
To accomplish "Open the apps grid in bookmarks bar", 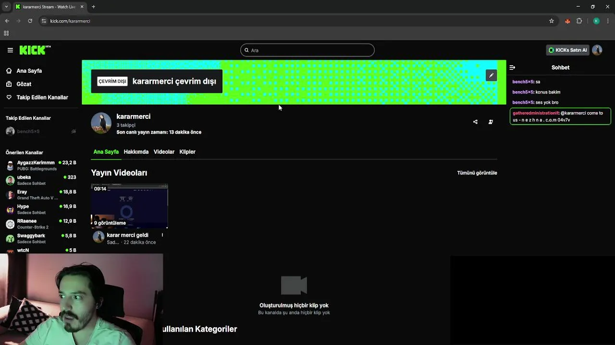I will [x=6, y=33].
